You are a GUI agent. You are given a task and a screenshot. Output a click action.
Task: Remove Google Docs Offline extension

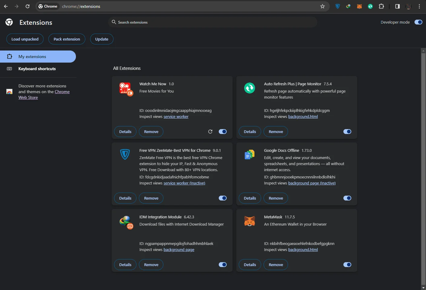[x=276, y=198]
